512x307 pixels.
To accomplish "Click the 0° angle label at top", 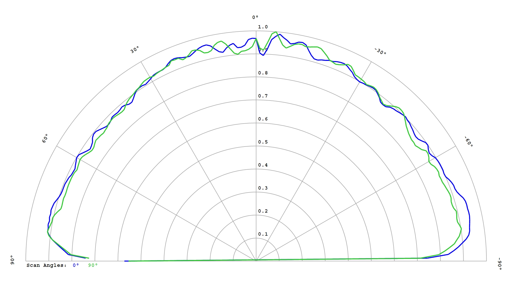I will pos(255,17).
